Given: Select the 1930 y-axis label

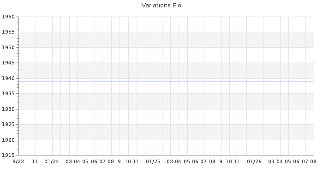Looking at the screenshot, I should 8,109.
